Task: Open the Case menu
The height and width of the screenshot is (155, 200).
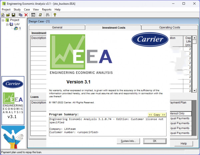Action: [27, 10]
